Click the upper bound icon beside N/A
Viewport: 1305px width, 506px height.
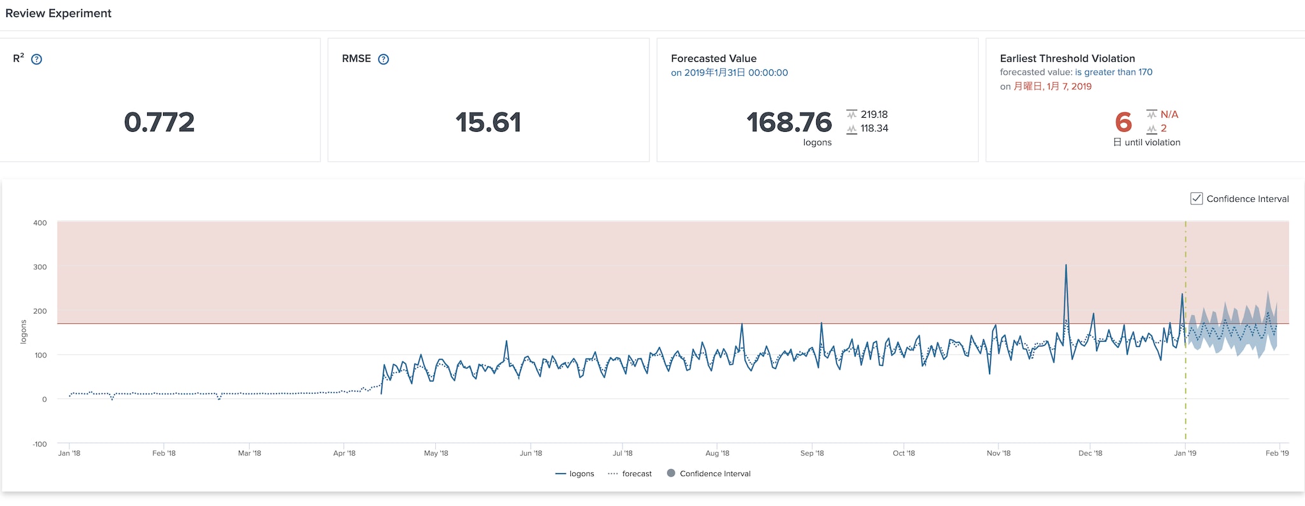point(1151,115)
